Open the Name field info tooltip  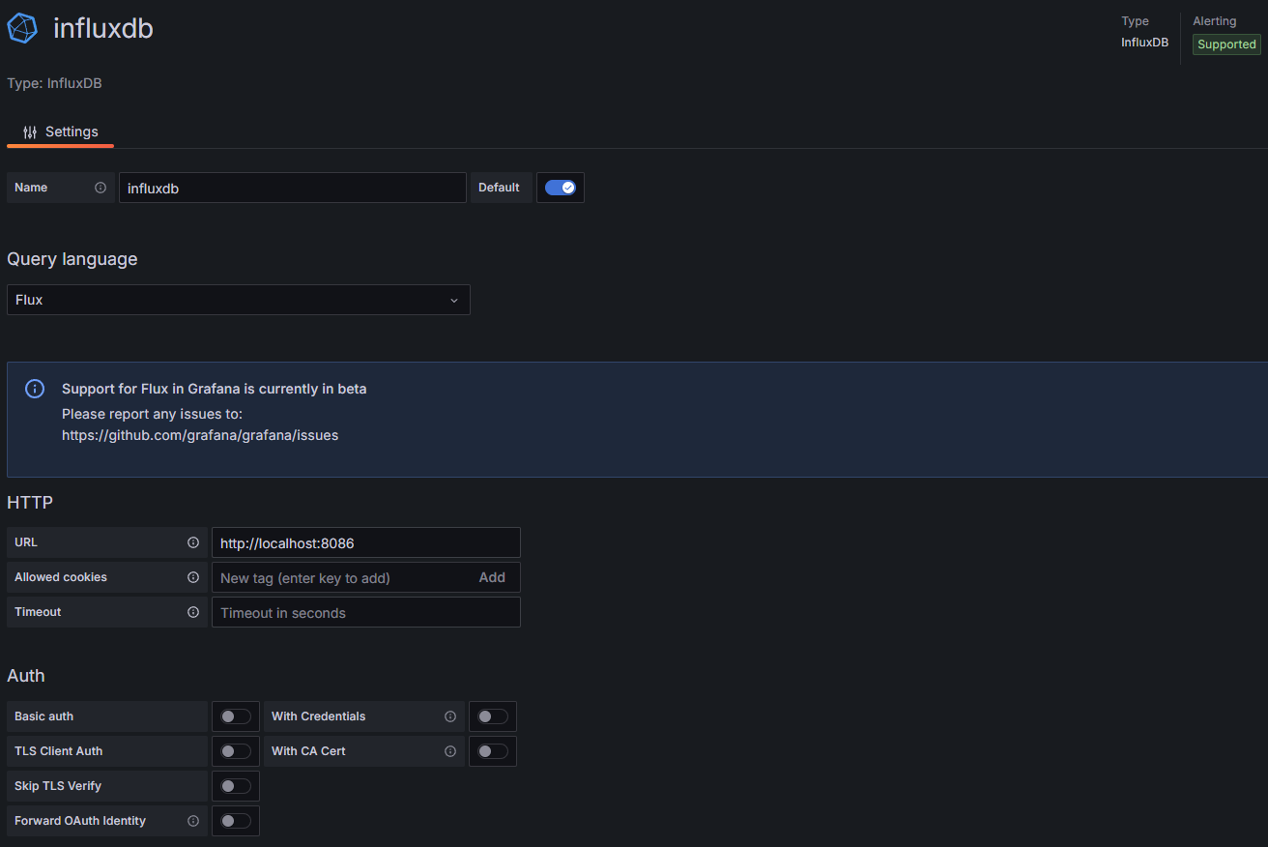point(100,188)
